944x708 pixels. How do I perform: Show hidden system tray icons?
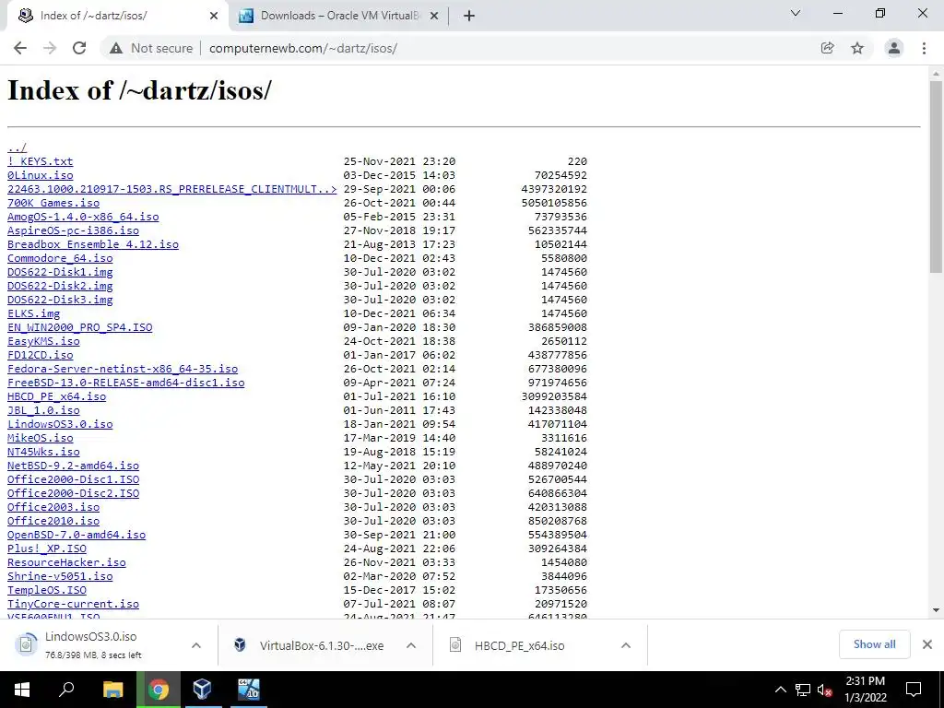tap(780, 690)
